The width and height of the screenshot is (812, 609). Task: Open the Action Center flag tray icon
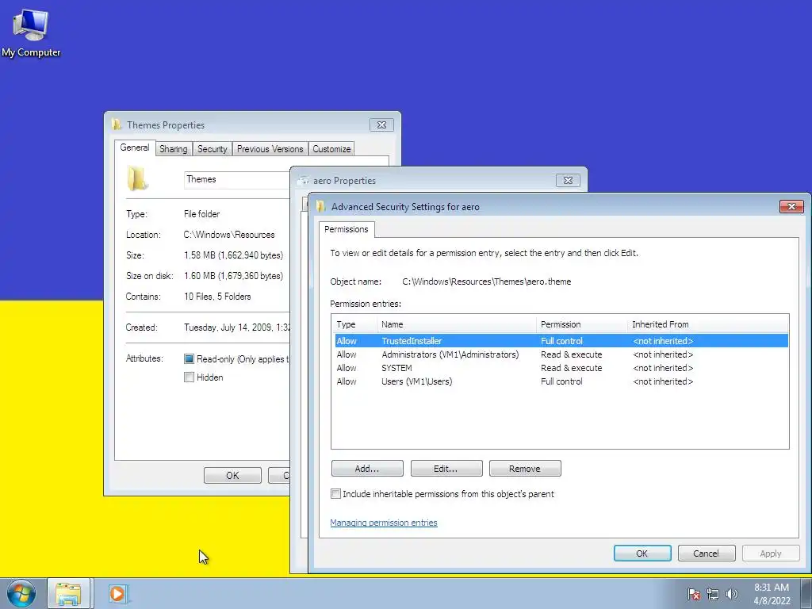pyautogui.click(x=694, y=594)
